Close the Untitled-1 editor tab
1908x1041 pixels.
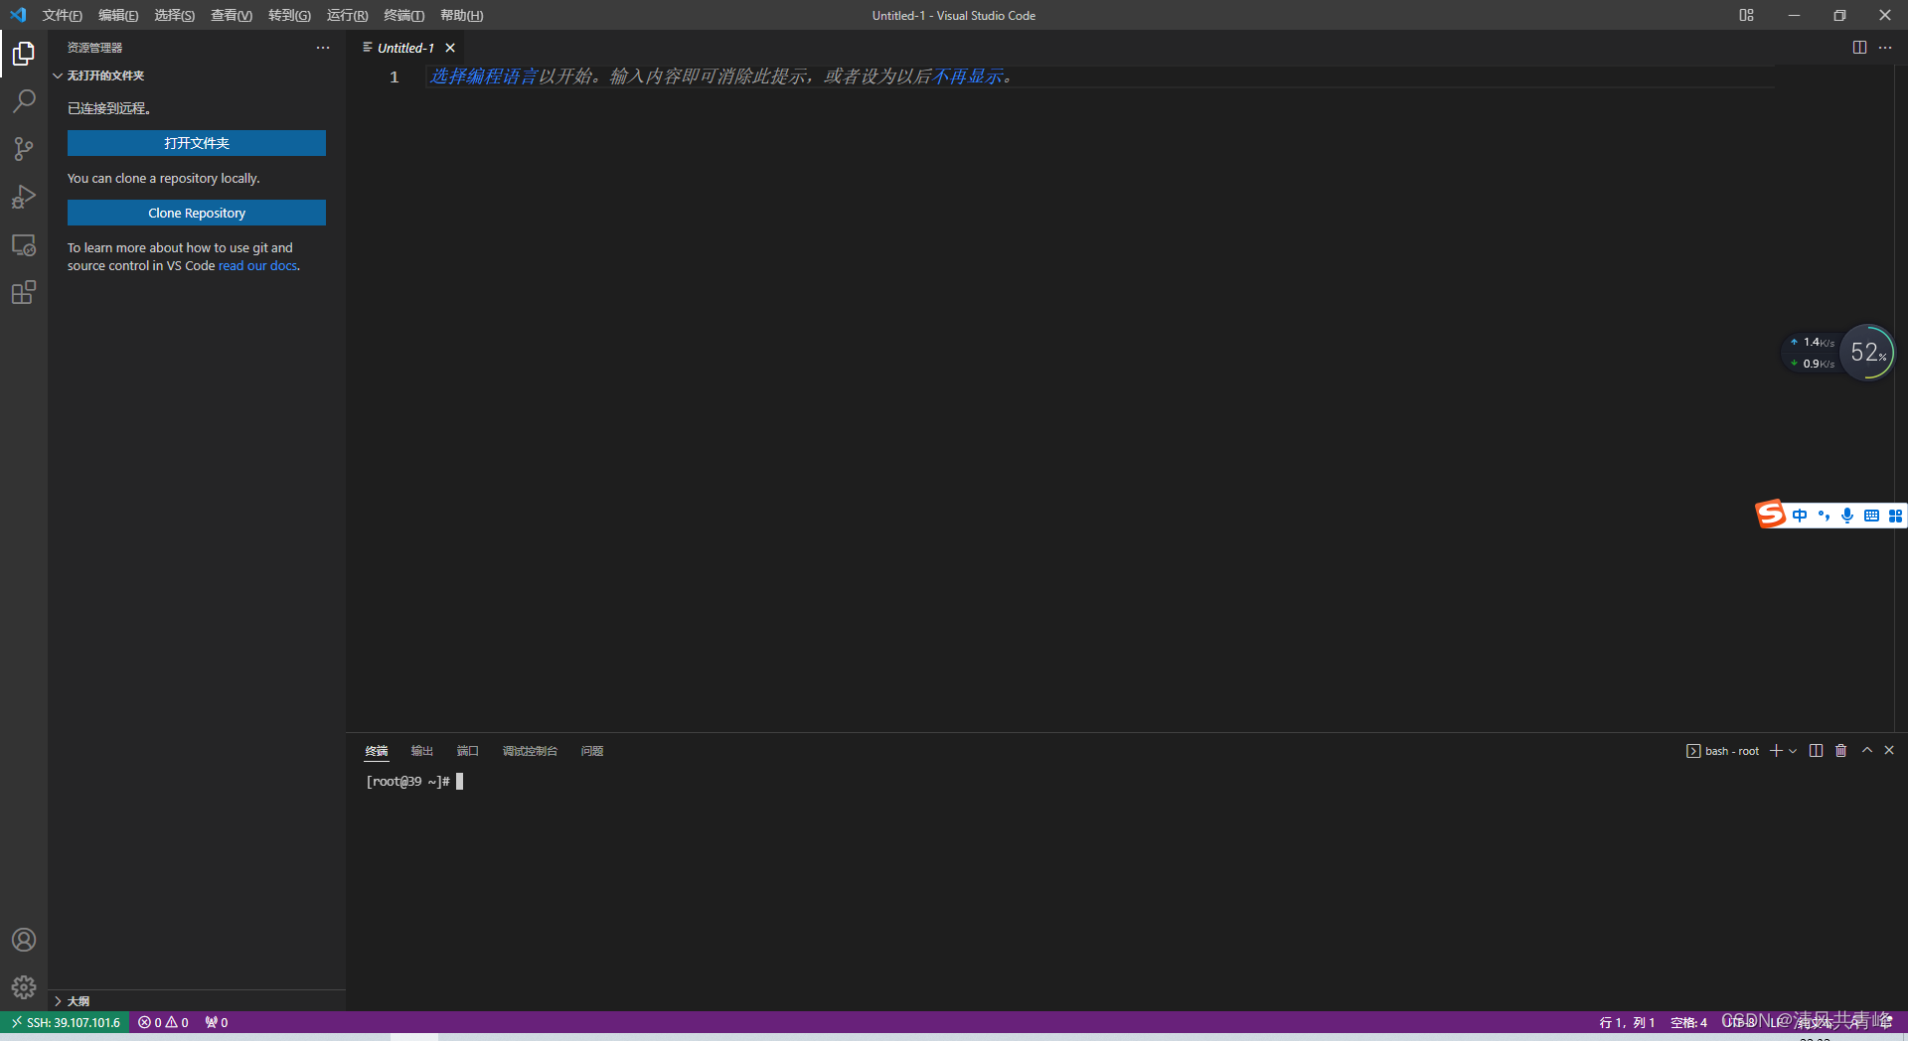pyautogui.click(x=450, y=48)
